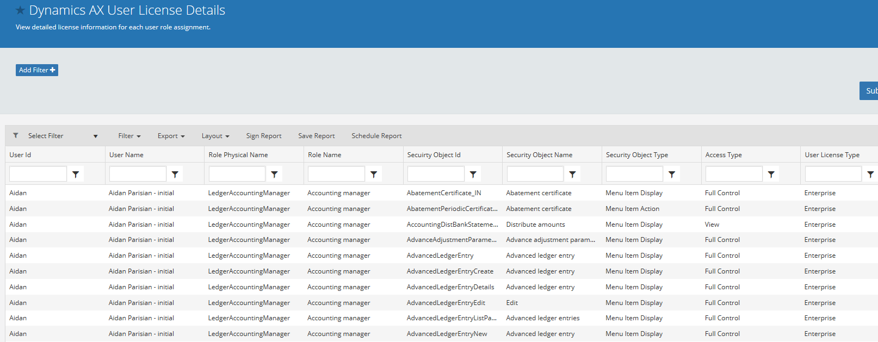Focus the Security Object Name filter text box
This screenshot has height=342, width=878.
(x=535, y=174)
